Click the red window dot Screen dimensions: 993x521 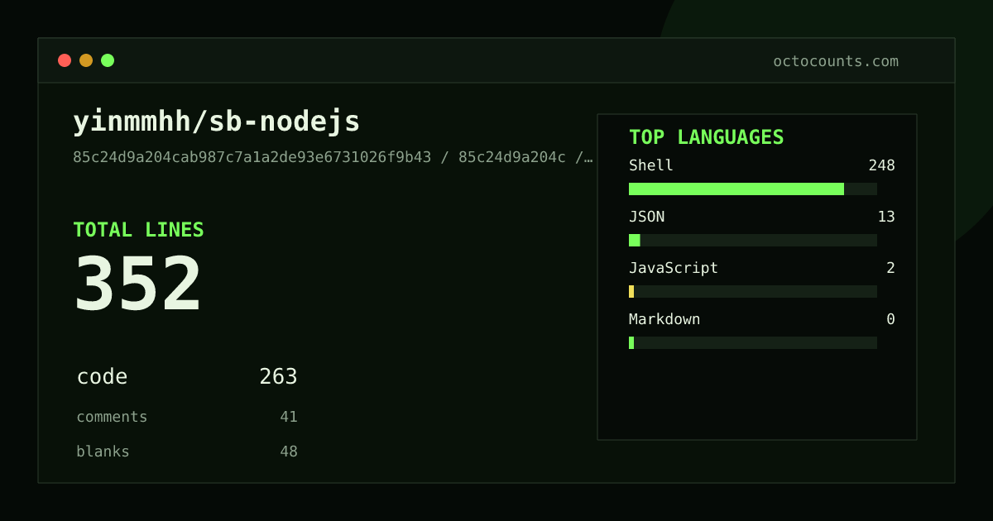pyautogui.click(x=65, y=60)
